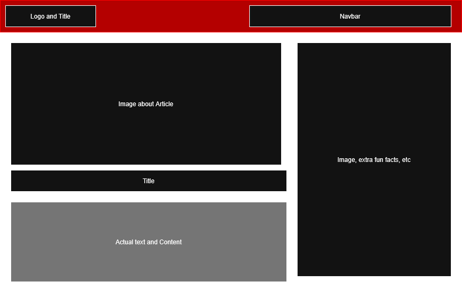Click white gap between Title bar and content
Screen dimensions: 462x282
149,196
